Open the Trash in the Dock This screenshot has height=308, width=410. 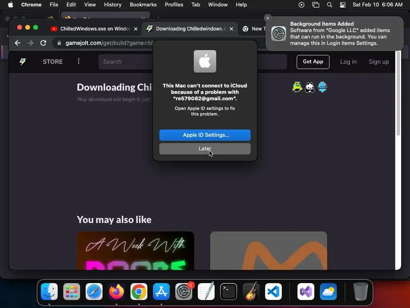[361, 292]
